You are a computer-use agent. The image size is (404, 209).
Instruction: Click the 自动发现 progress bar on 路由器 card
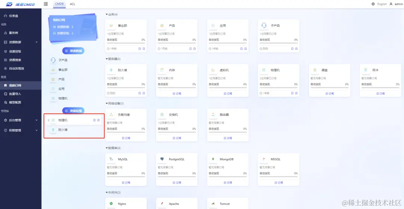(x=228, y=132)
